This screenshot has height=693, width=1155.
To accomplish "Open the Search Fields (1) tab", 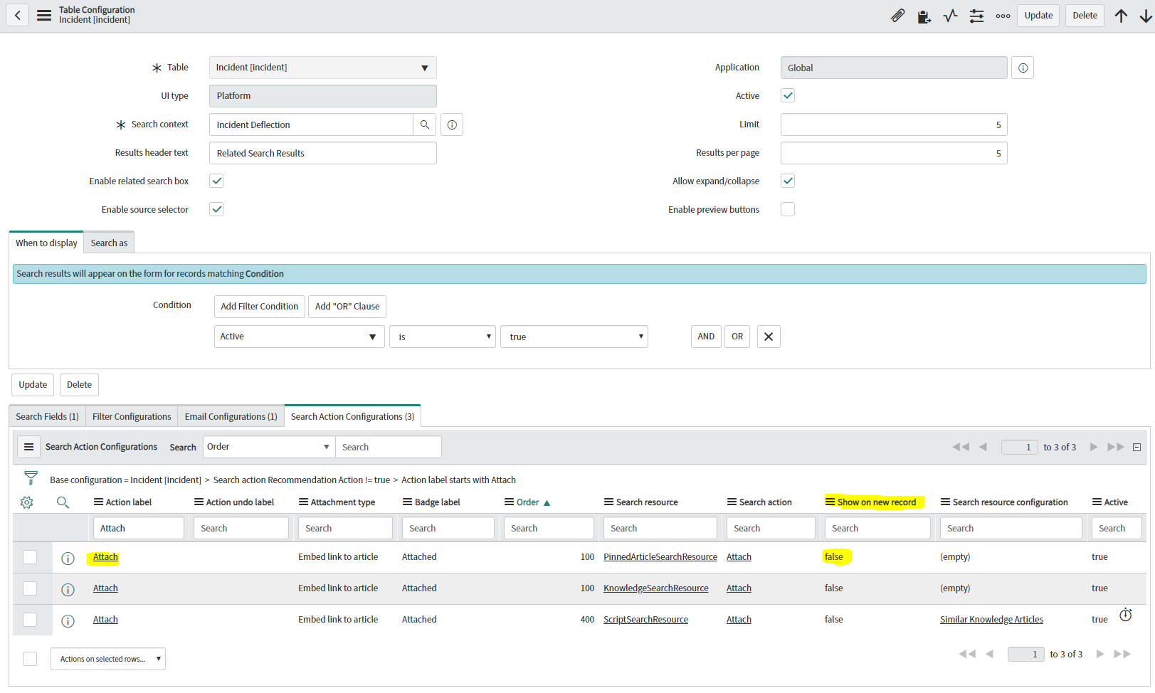I will [47, 416].
